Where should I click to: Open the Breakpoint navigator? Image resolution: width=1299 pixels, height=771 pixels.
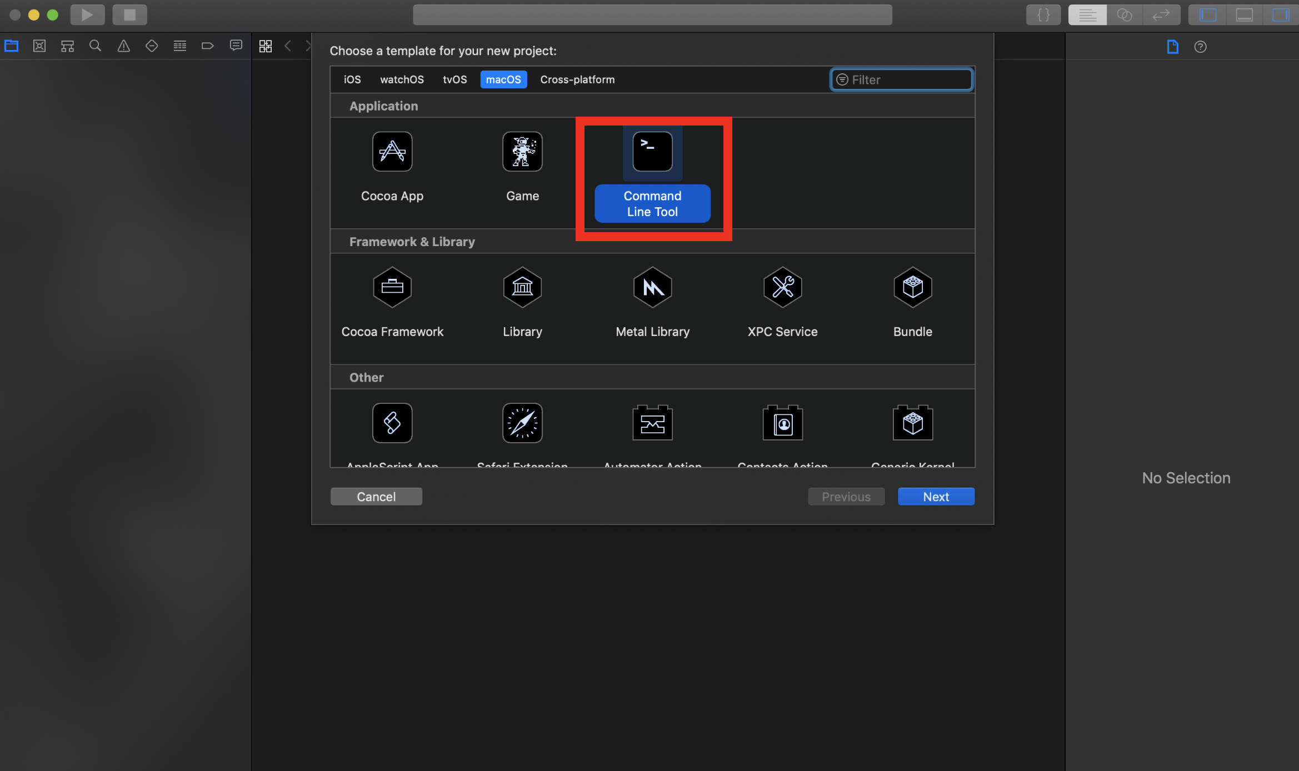208,46
